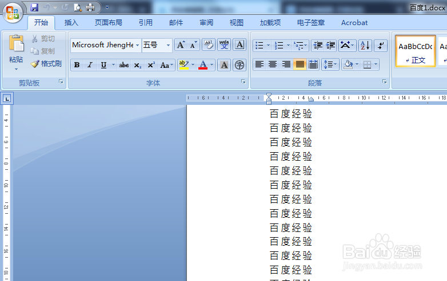Viewport: 447px width, 281px height.
Task: Open the 视图 (View) tab
Action: pyautogui.click(x=237, y=23)
